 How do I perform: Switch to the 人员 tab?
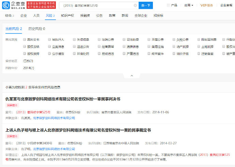(x=36, y=16)
